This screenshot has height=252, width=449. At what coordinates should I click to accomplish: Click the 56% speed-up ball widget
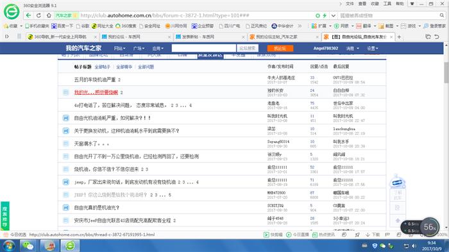(429, 227)
